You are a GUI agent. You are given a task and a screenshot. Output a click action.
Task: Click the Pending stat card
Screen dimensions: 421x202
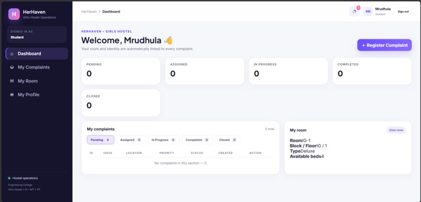[121, 71]
